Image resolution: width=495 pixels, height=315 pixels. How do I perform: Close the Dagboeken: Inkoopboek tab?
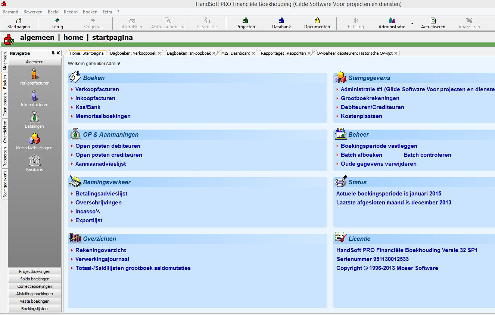pos(214,53)
